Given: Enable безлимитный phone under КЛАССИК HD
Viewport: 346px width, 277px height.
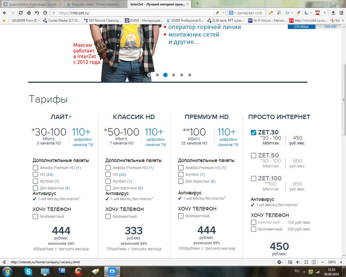Looking at the screenshot, I should pos(108,216).
